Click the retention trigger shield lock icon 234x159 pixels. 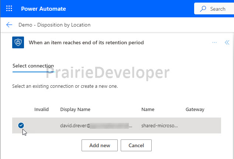point(18,42)
